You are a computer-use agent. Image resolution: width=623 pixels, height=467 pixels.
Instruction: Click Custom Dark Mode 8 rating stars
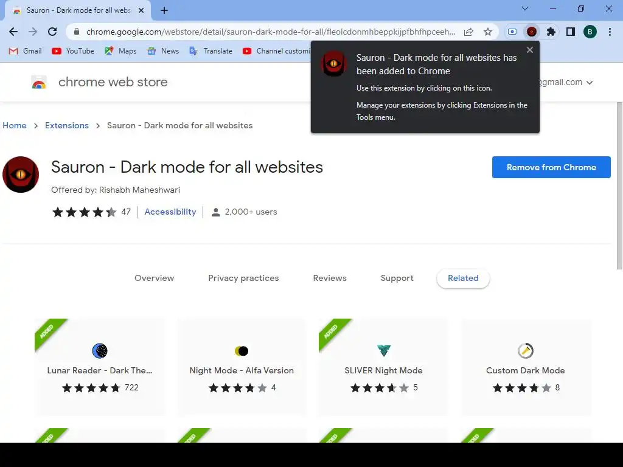point(521,387)
